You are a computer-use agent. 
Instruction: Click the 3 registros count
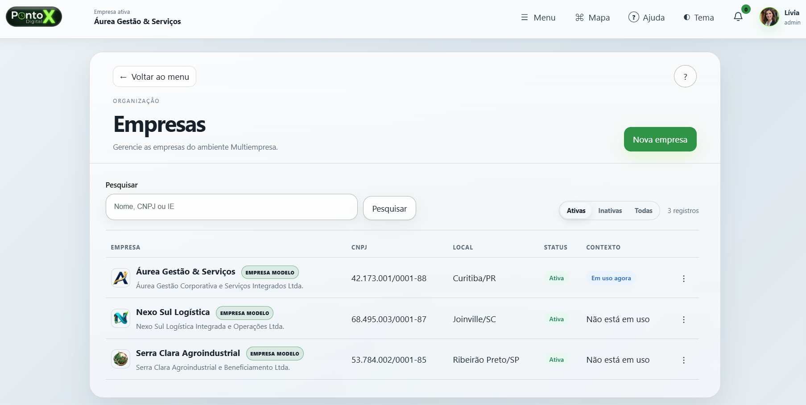pyautogui.click(x=683, y=211)
